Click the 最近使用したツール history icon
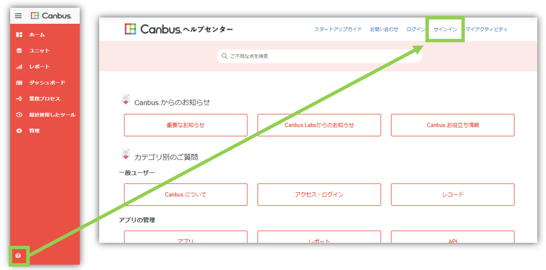 [19, 115]
